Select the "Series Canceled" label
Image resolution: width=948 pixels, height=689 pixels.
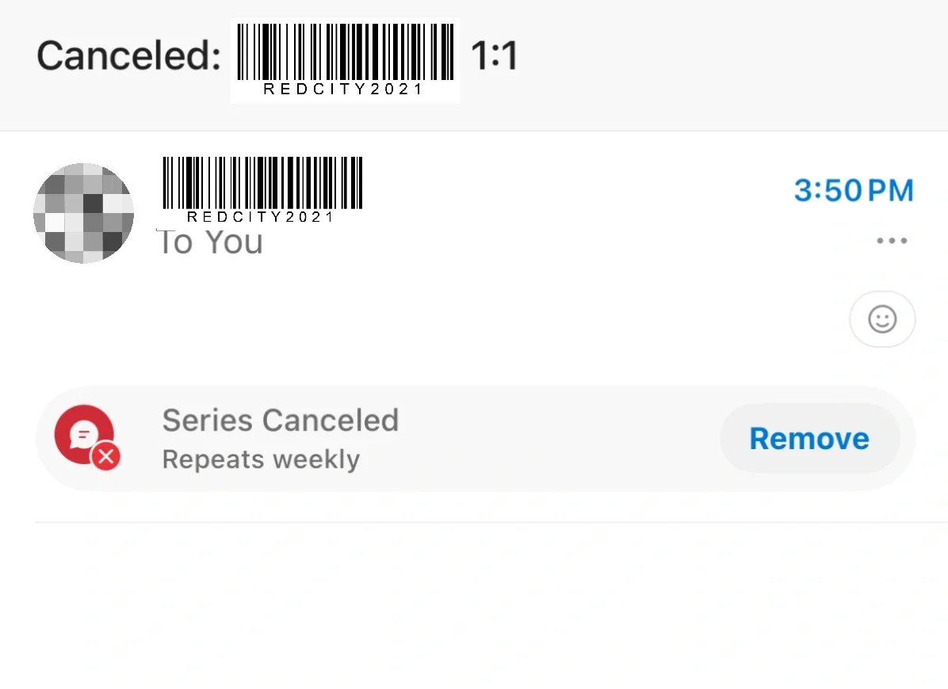[281, 421]
